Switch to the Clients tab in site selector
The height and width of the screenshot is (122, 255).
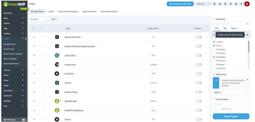click(234, 28)
